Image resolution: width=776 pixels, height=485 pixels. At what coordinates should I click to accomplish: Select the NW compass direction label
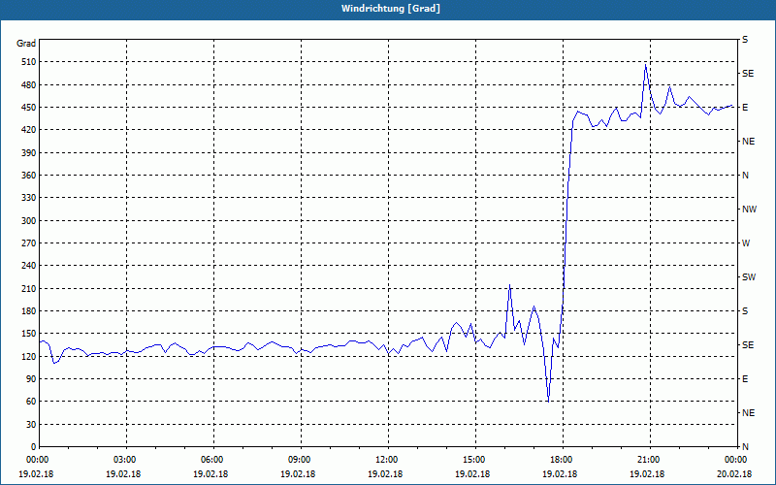(749, 210)
